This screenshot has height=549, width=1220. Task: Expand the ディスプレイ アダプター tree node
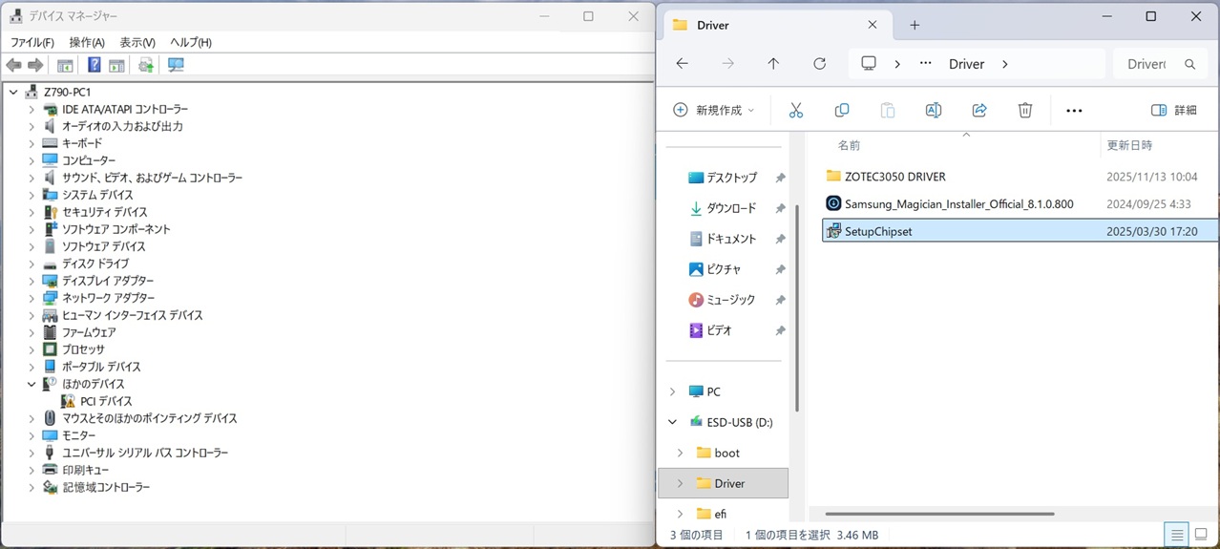pyautogui.click(x=32, y=281)
